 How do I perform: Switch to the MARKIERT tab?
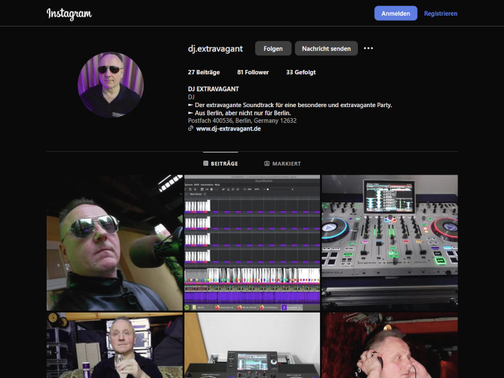[283, 163]
